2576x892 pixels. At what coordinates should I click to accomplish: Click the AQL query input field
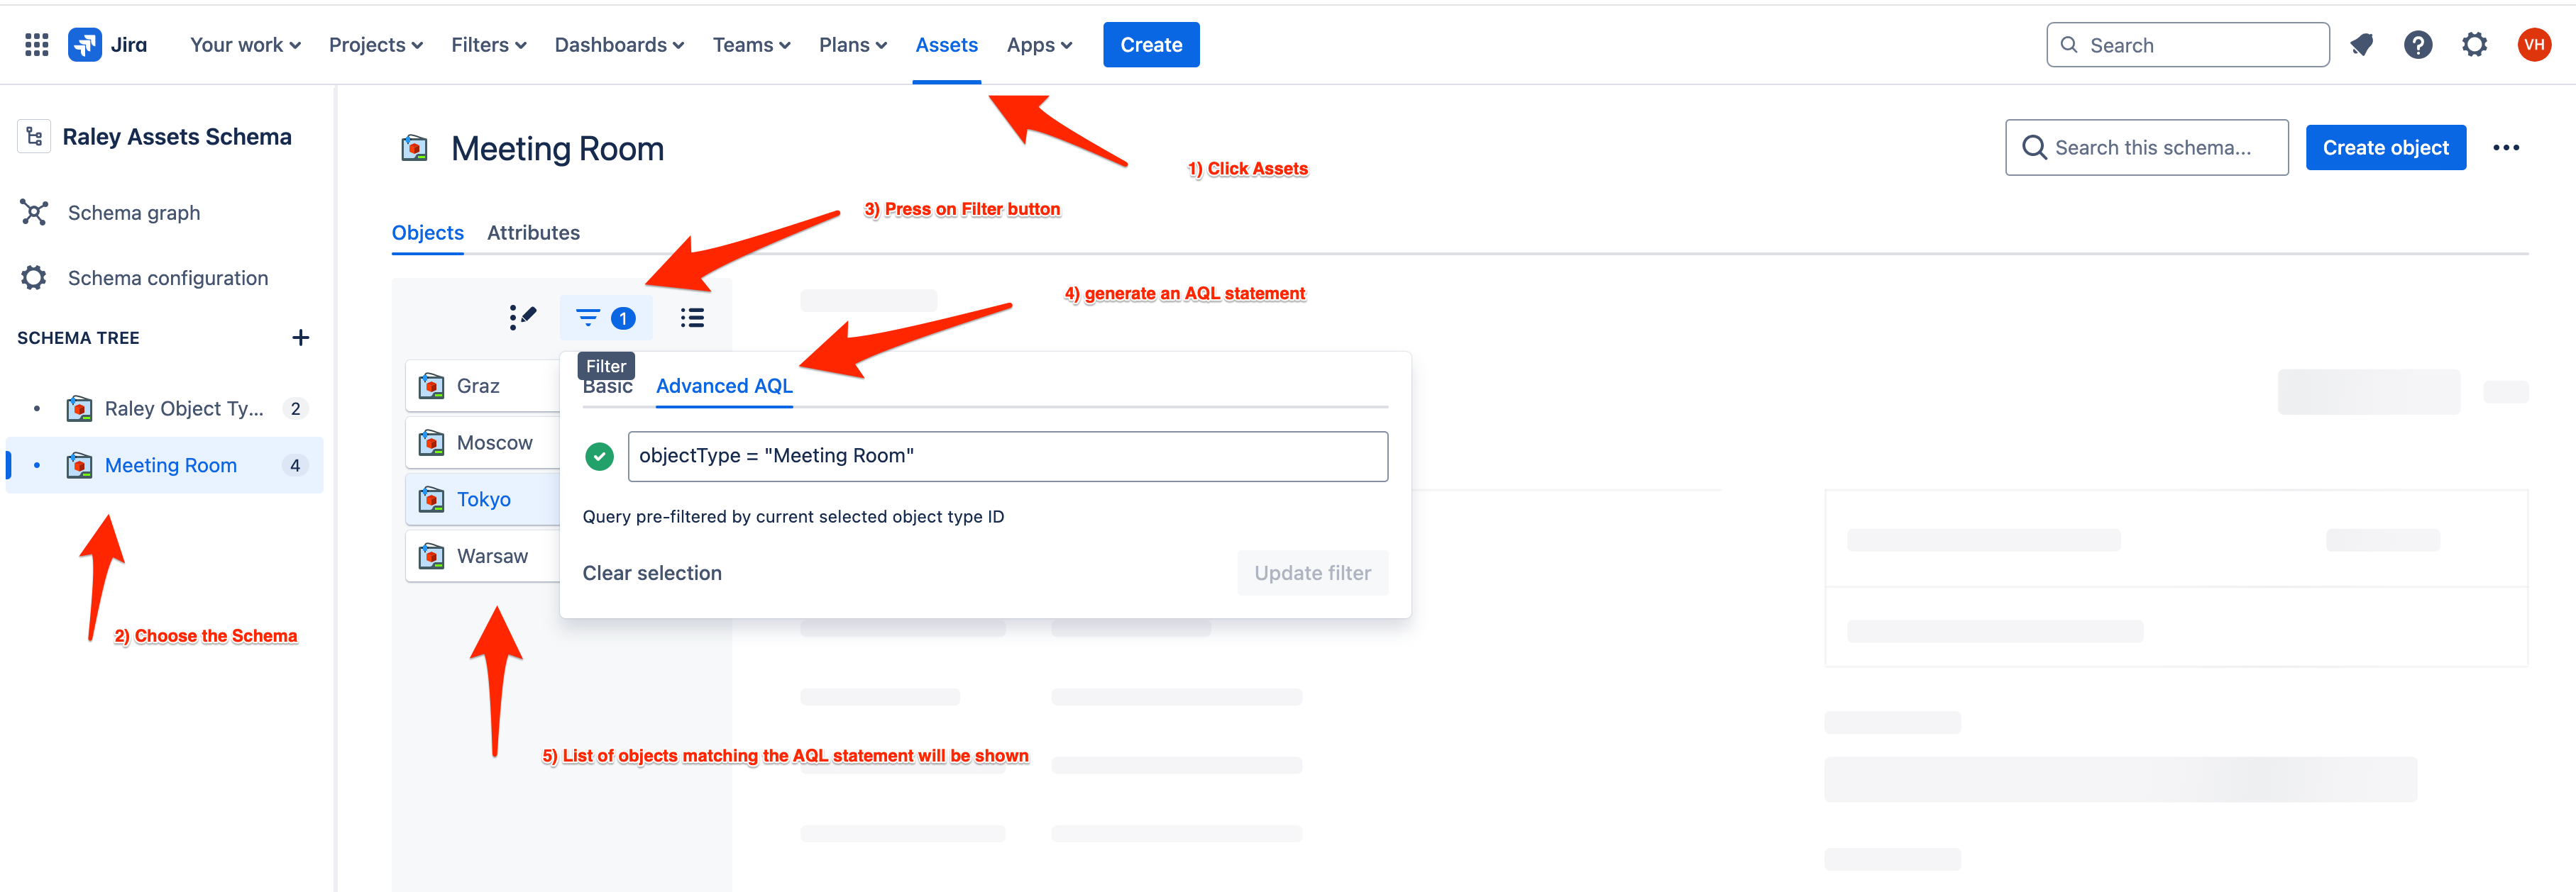pos(1007,457)
